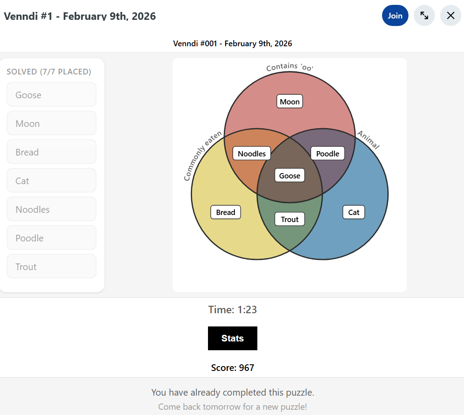This screenshot has height=415, width=464.
Task: Click the Trout tile in the green overlap
Action: pos(290,219)
